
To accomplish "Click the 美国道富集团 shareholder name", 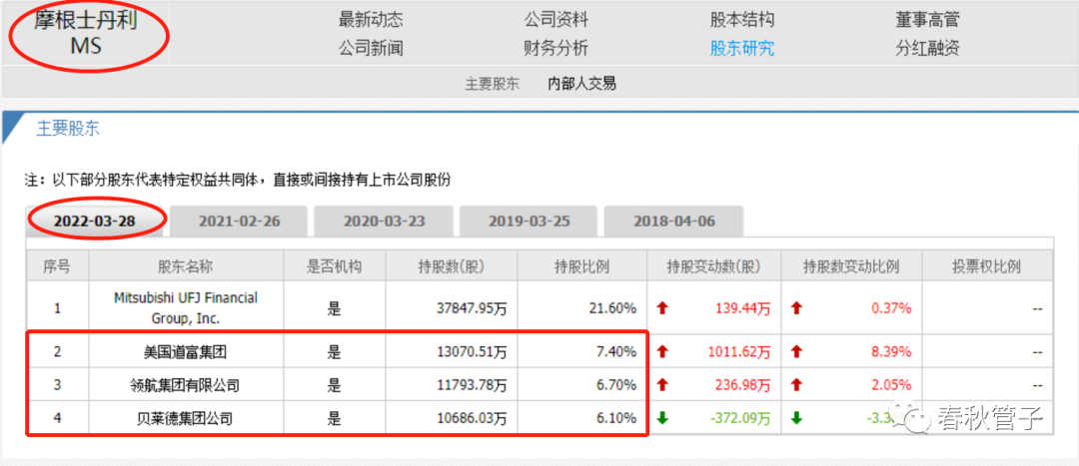I will 186,352.
